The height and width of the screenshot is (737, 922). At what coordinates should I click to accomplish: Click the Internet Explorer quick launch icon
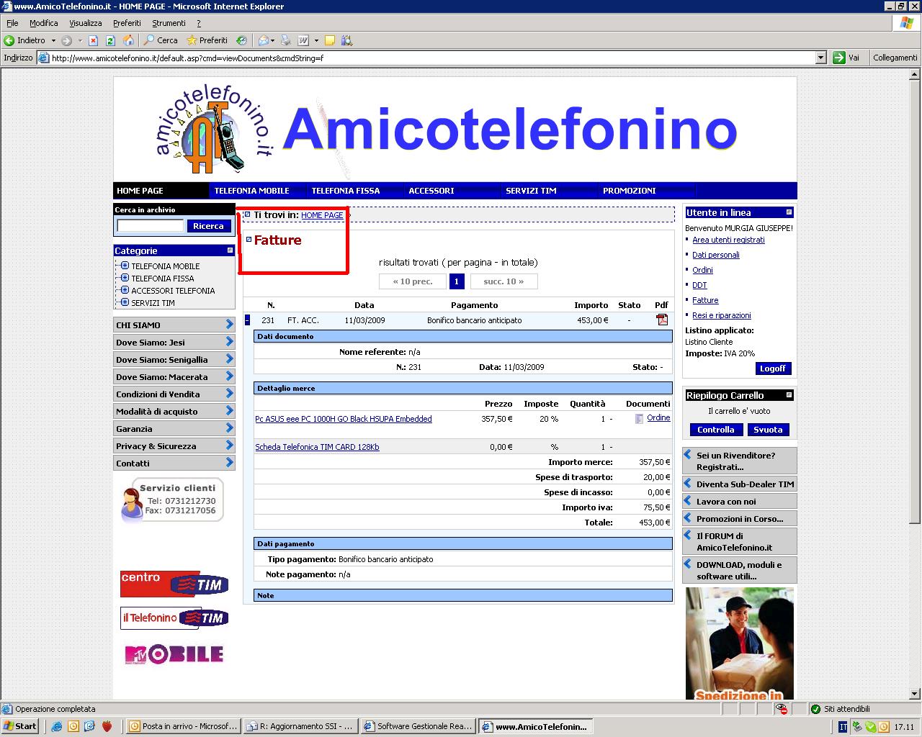coord(57,726)
